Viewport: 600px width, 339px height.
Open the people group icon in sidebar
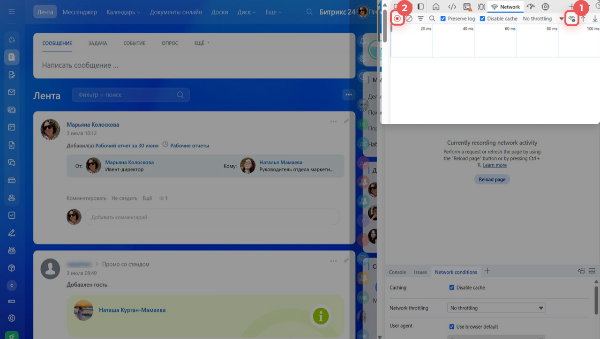tap(12, 198)
